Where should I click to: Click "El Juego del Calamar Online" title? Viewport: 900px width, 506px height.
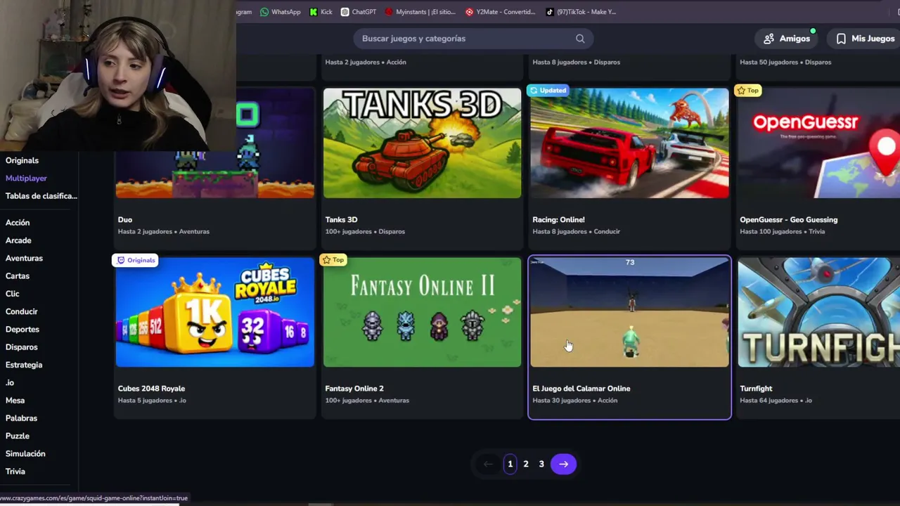click(581, 389)
